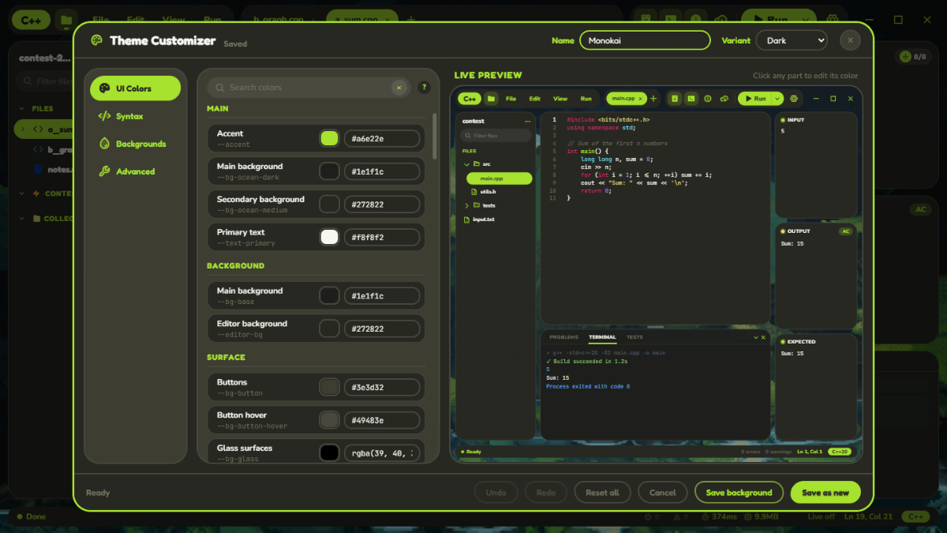Screen dimensions: 947x533
Task: Expand the tests folder chevron in preview
Action: [x=466, y=205]
